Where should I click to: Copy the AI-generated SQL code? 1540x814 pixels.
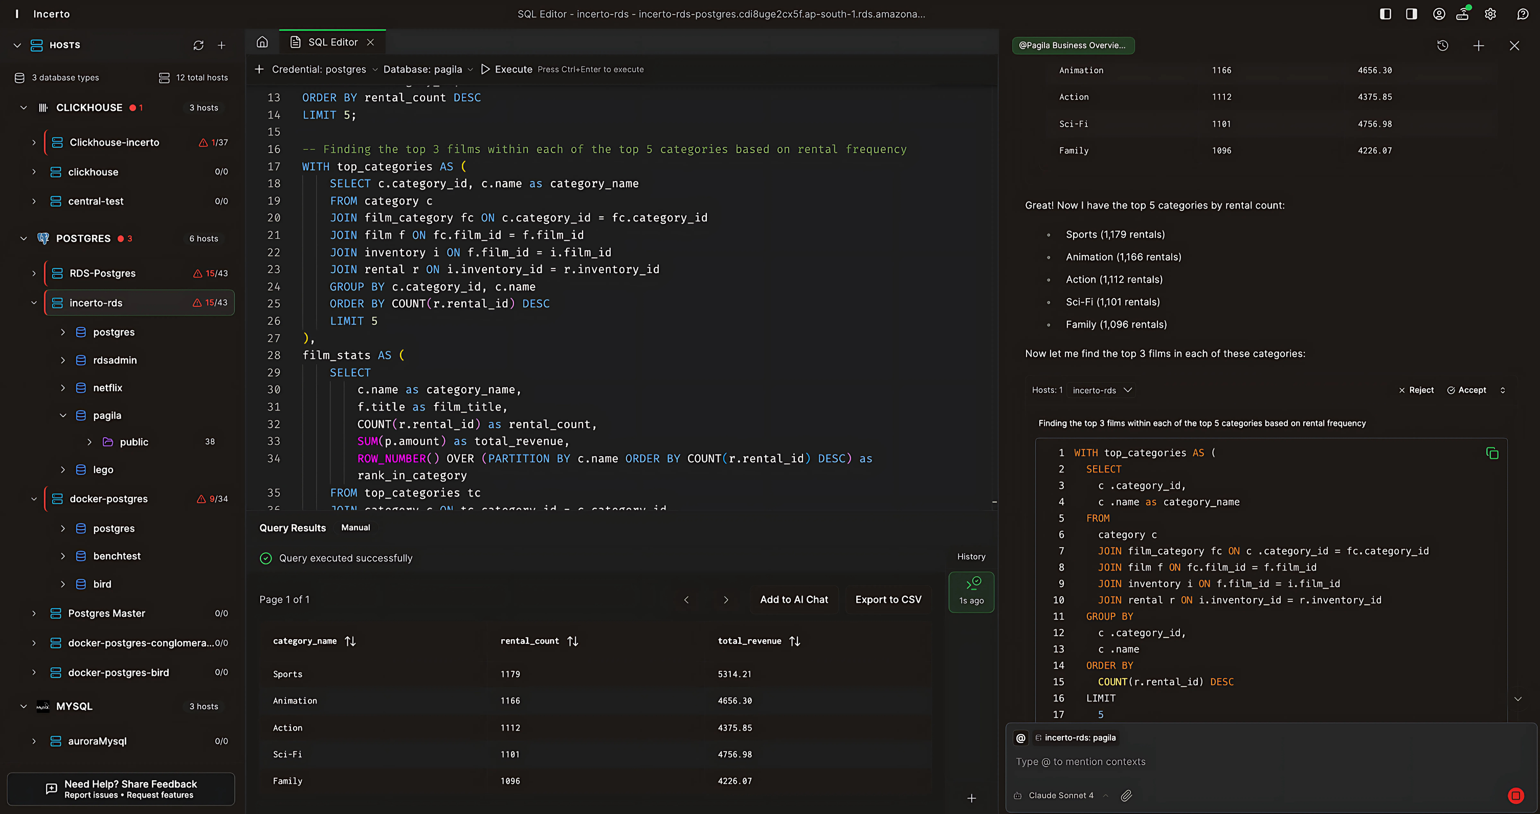coord(1491,454)
